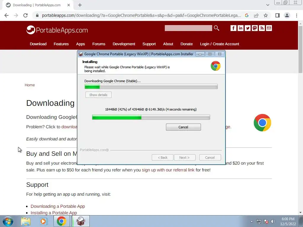The height and width of the screenshot is (227, 303).
Task: Click the address bar URL
Action: pyautogui.click(x=141, y=15)
